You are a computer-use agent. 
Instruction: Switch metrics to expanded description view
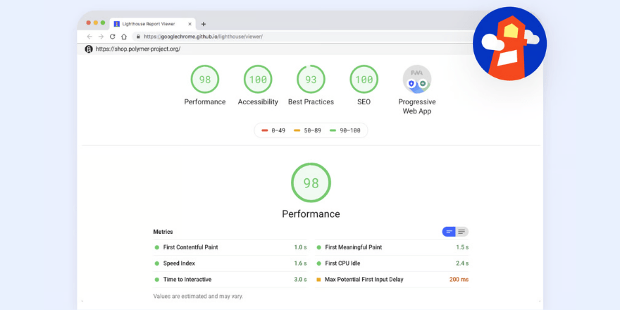462,232
